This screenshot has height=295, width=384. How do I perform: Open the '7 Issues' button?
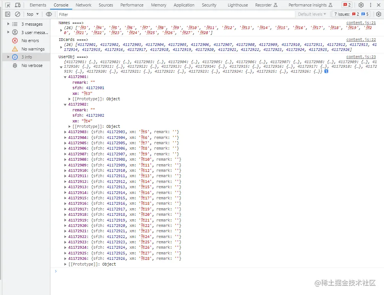click(x=351, y=14)
